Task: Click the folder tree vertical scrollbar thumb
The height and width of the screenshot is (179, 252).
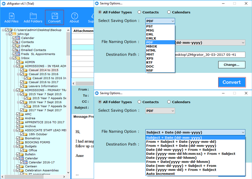Action: point(68,44)
